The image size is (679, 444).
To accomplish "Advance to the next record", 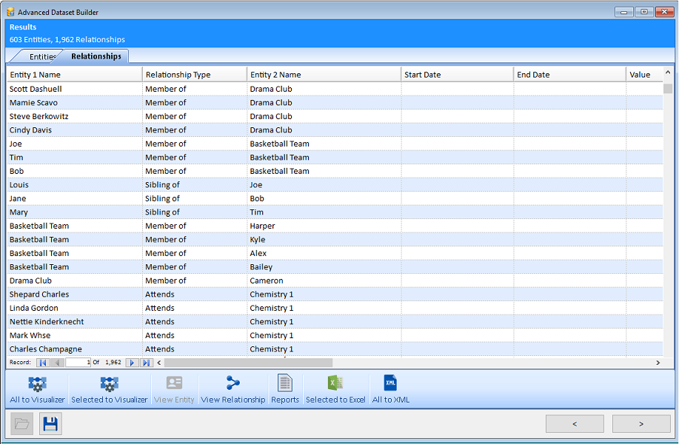I will point(132,363).
